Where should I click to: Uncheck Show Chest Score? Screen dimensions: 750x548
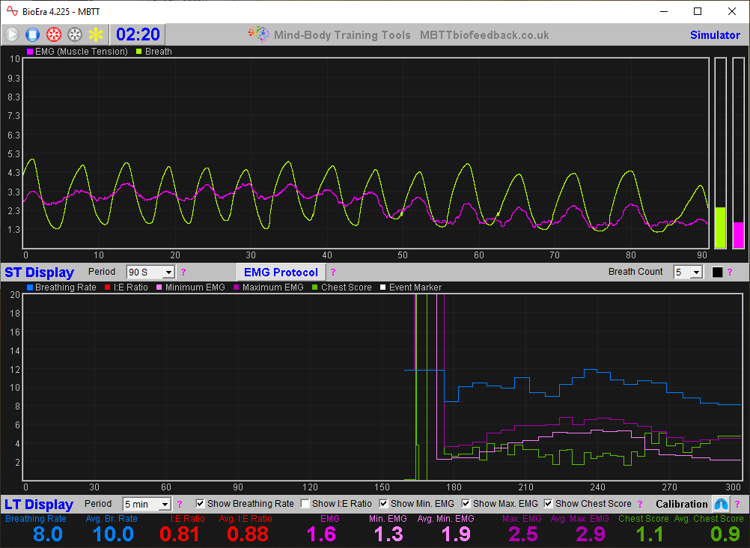tap(549, 503)
